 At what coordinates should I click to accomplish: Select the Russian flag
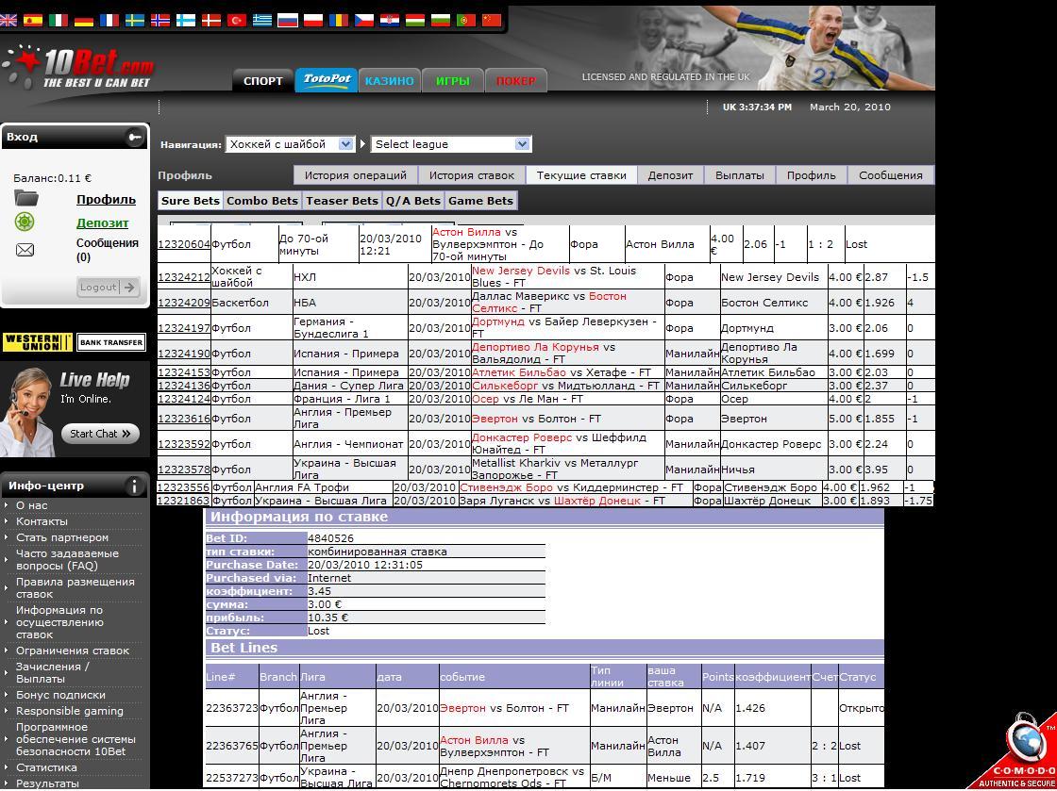tap(288, 20)
